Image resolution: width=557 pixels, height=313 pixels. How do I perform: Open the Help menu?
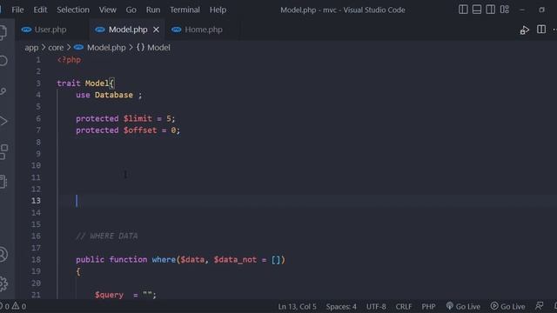(x=218, y=10)
